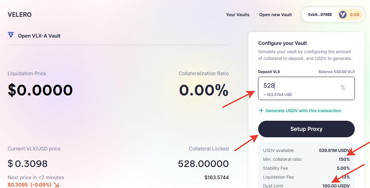370x188 pixels.
Task: Click Generate USDV with this transaction link
Action: (303, 111)
